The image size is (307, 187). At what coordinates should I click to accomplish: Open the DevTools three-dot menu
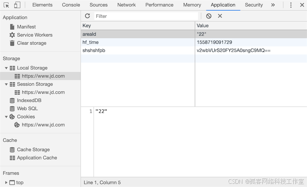point(291,5)
